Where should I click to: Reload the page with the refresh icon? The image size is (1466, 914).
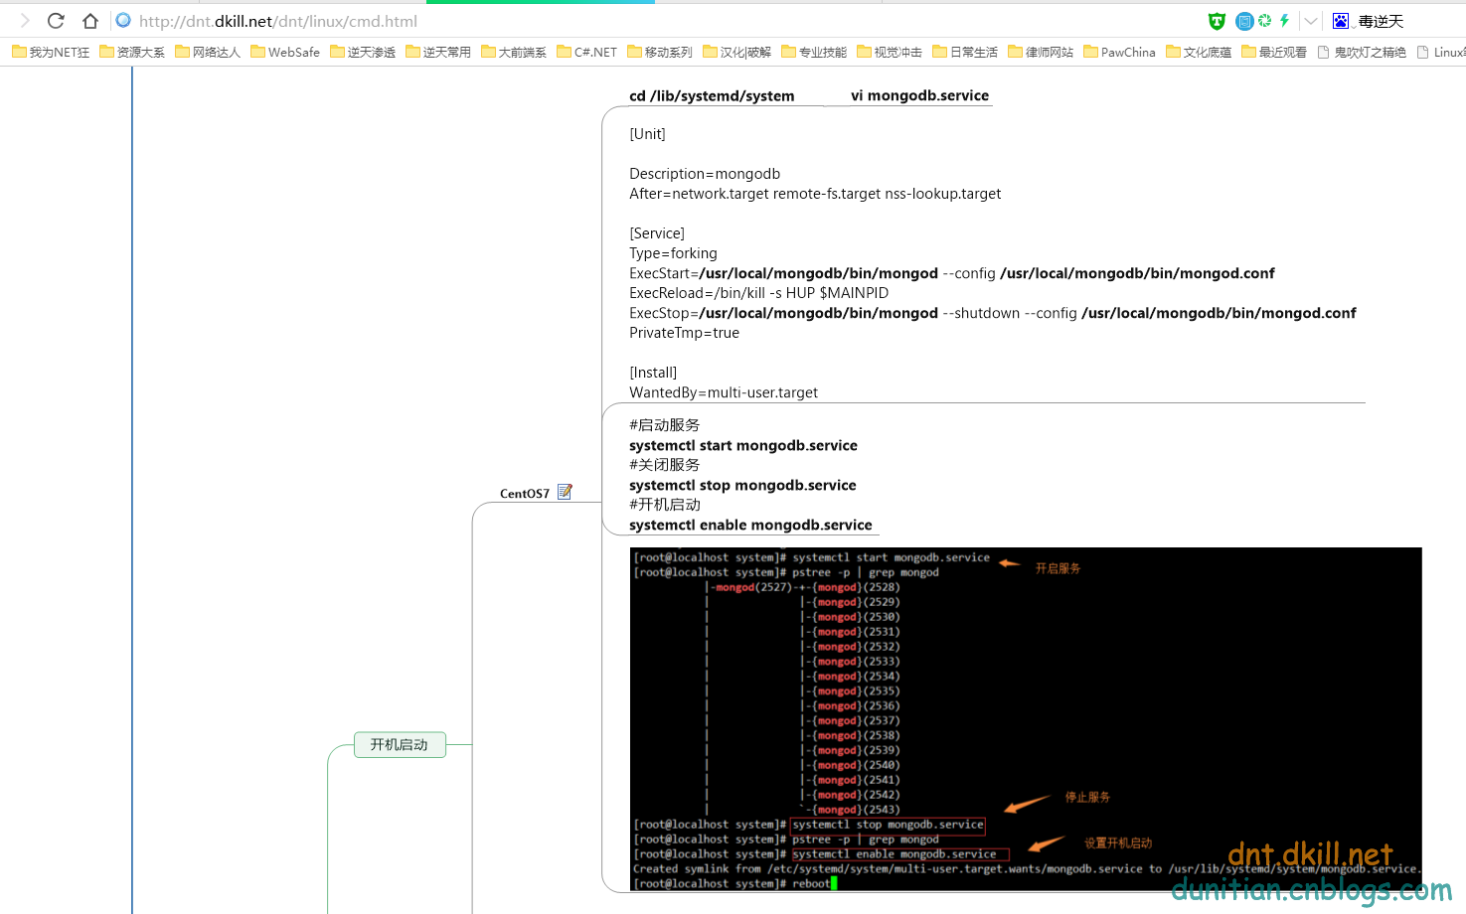coord(56,21)
